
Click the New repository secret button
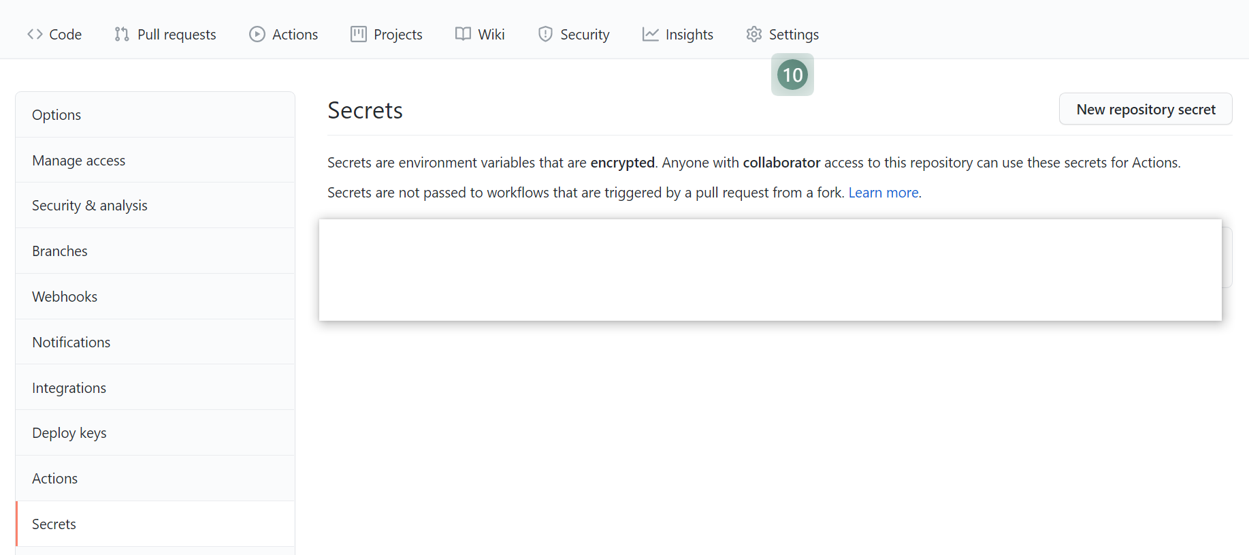(x=1146, y=109)
